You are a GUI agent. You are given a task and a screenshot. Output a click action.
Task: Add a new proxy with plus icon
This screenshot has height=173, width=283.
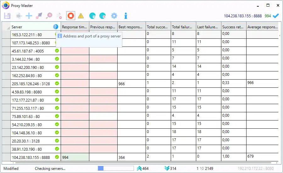click(x=29, y=16)
